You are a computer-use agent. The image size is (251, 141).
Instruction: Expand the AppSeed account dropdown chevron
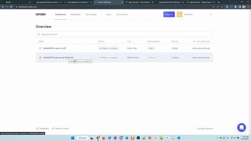coord(211,14)
